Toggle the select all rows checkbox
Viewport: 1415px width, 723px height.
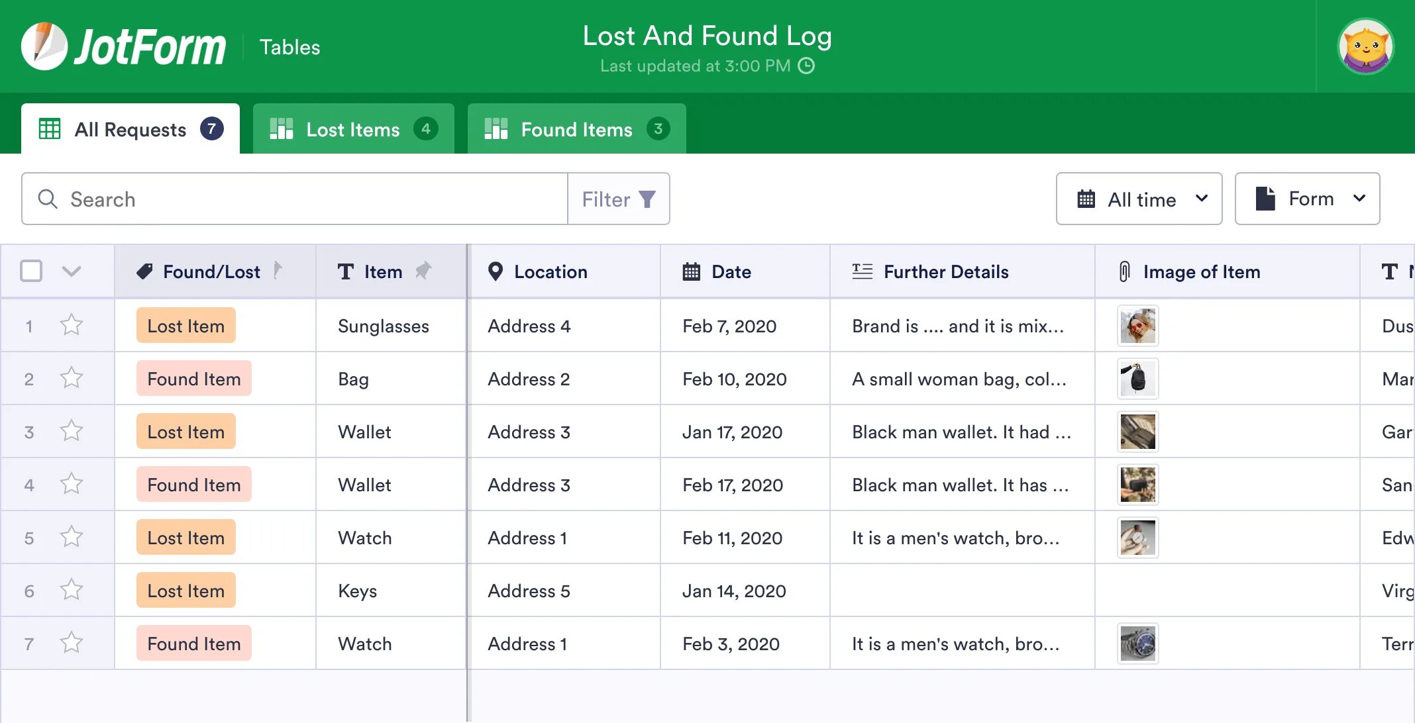click(31, 271)
